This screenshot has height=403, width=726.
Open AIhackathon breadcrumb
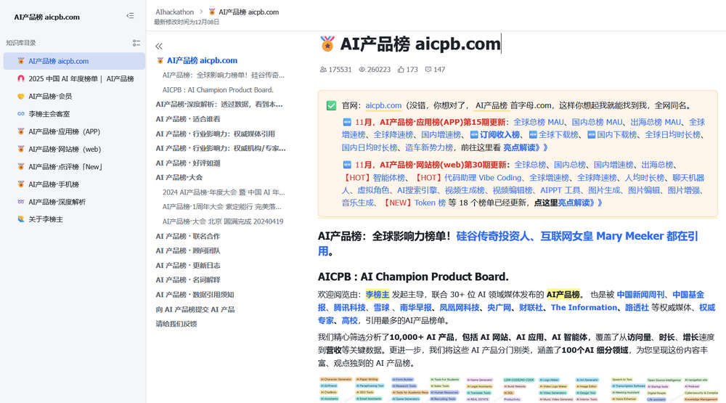click(x=174, y=12)
